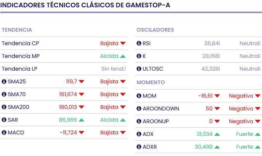262x156 pixels.
Task: Open the info icon next to SMA200
Action: 4,107
